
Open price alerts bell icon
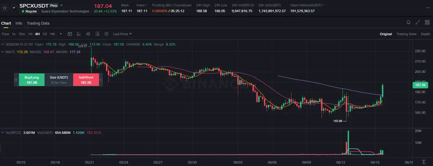pos(408,22)
